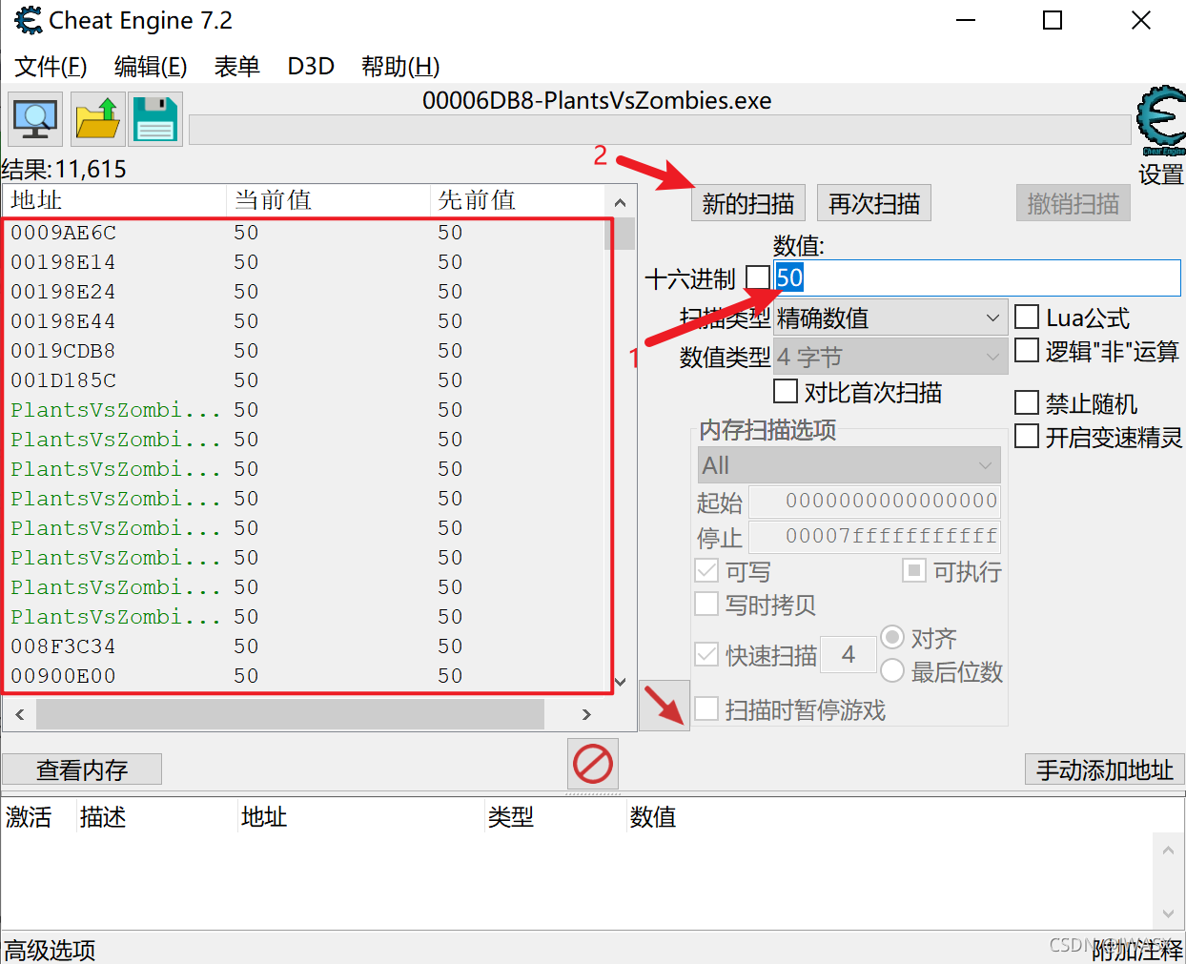
Task: Click the 地址 column header in results
Action: (x=114, y=200)
